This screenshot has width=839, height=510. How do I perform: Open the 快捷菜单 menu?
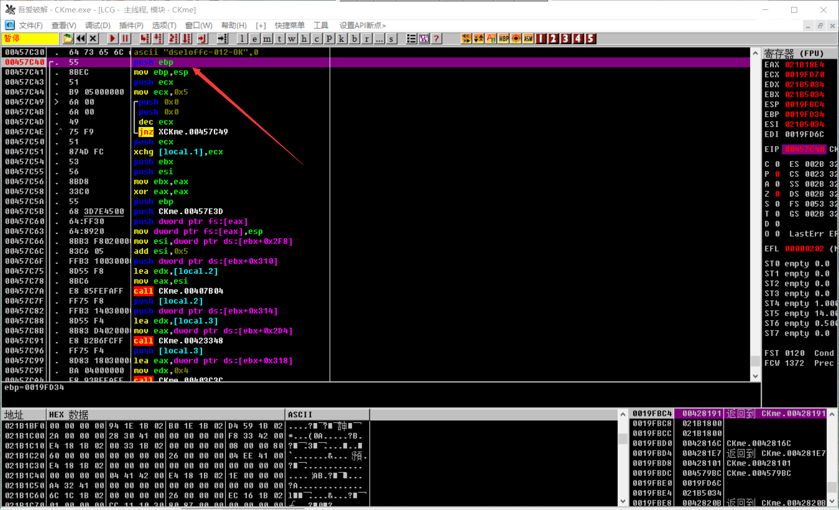pos(290,25)
